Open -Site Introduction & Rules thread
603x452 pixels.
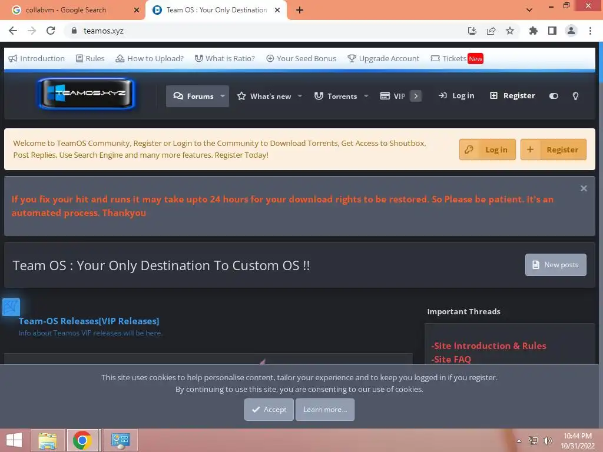click(x=488, y=346)
